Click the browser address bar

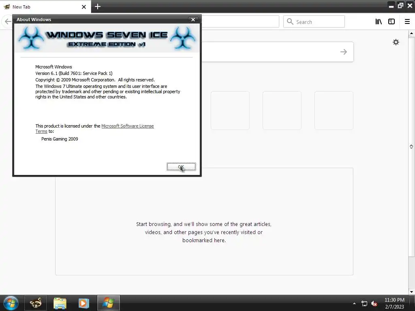pyautogui.click(x=240, y=22)
